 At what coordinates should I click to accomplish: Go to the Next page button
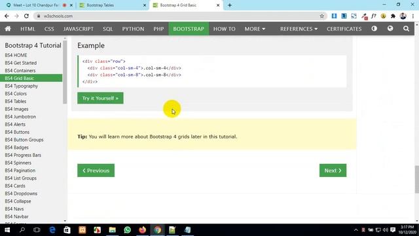click(x=333, y=170)
